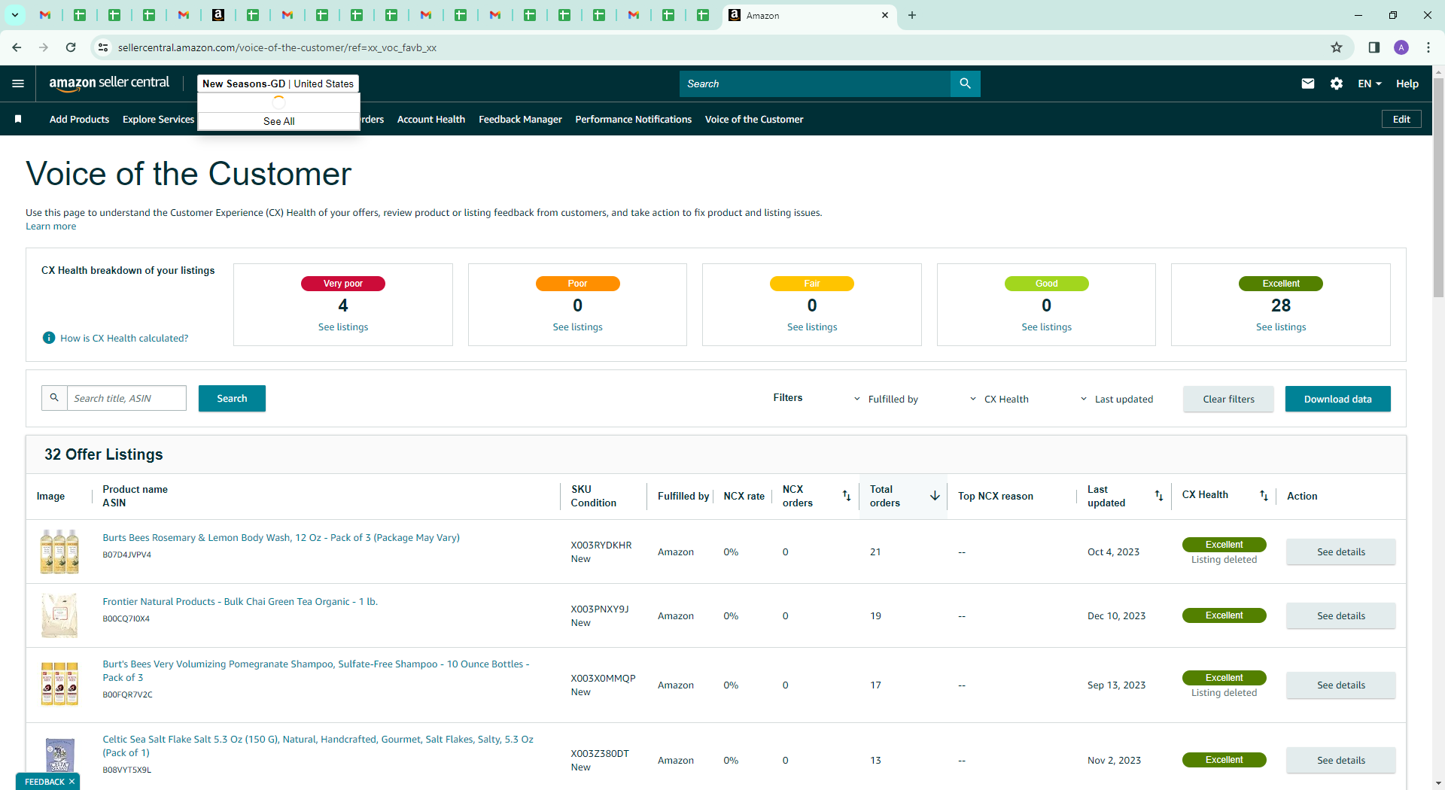Screen dimensions: 1445x790
Task: Open the Help menu
Action: [x=1407, y=84]
